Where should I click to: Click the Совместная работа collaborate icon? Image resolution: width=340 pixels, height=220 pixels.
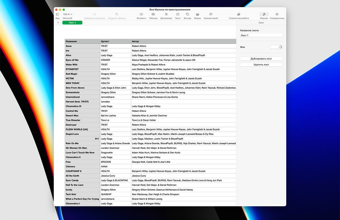[x=239, y=14]
